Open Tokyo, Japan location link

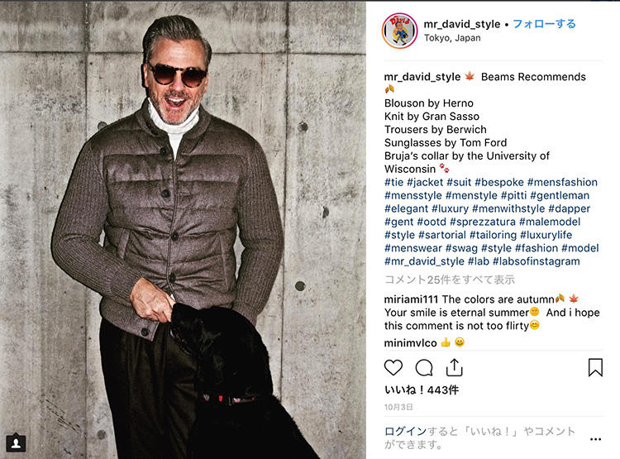coord(452,38)
